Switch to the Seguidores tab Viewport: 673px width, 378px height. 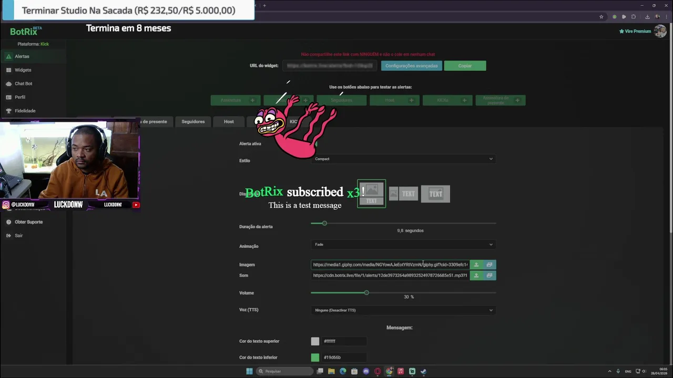193,122
